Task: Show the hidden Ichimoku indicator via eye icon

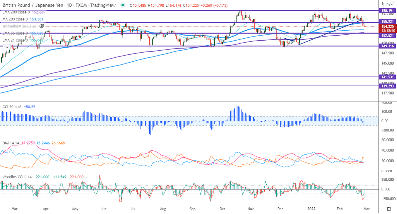Action: pyautogui.click(x=42, y=26)
